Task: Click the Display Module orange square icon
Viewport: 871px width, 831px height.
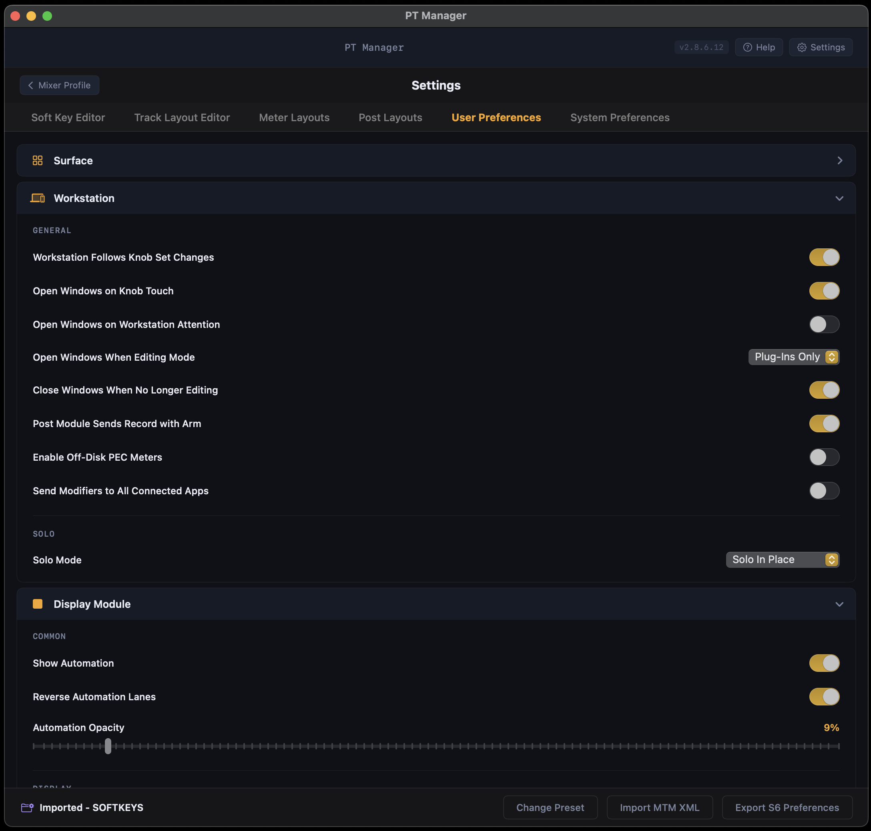Action: click(38, 604)
